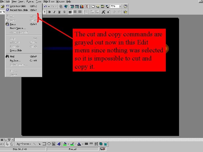Viewport: 203px width, 152px height.
Task: Click the Apply Design toolbar icon
Action: coord(102,6)
